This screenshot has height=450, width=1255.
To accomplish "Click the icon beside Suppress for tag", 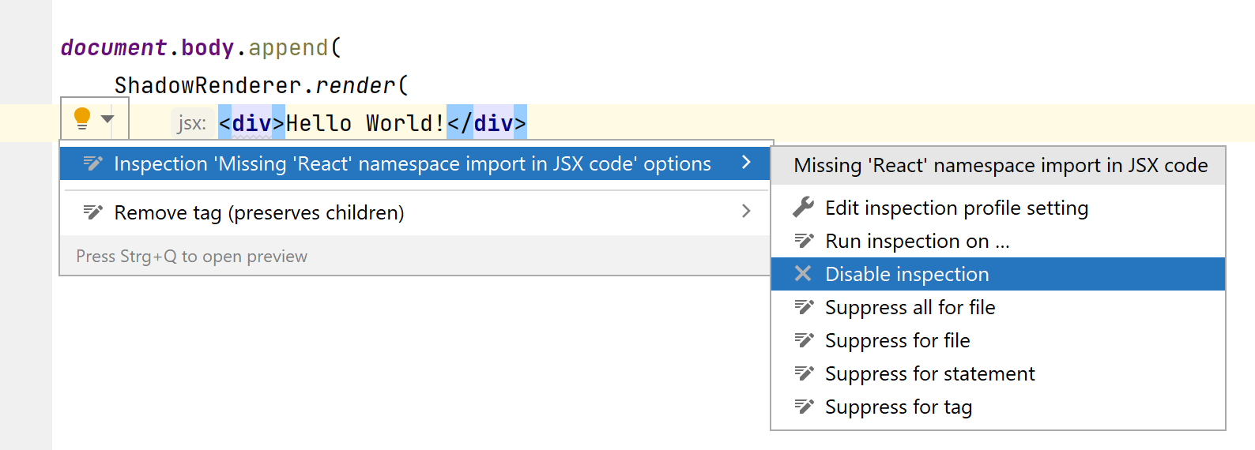I will 804,406.
